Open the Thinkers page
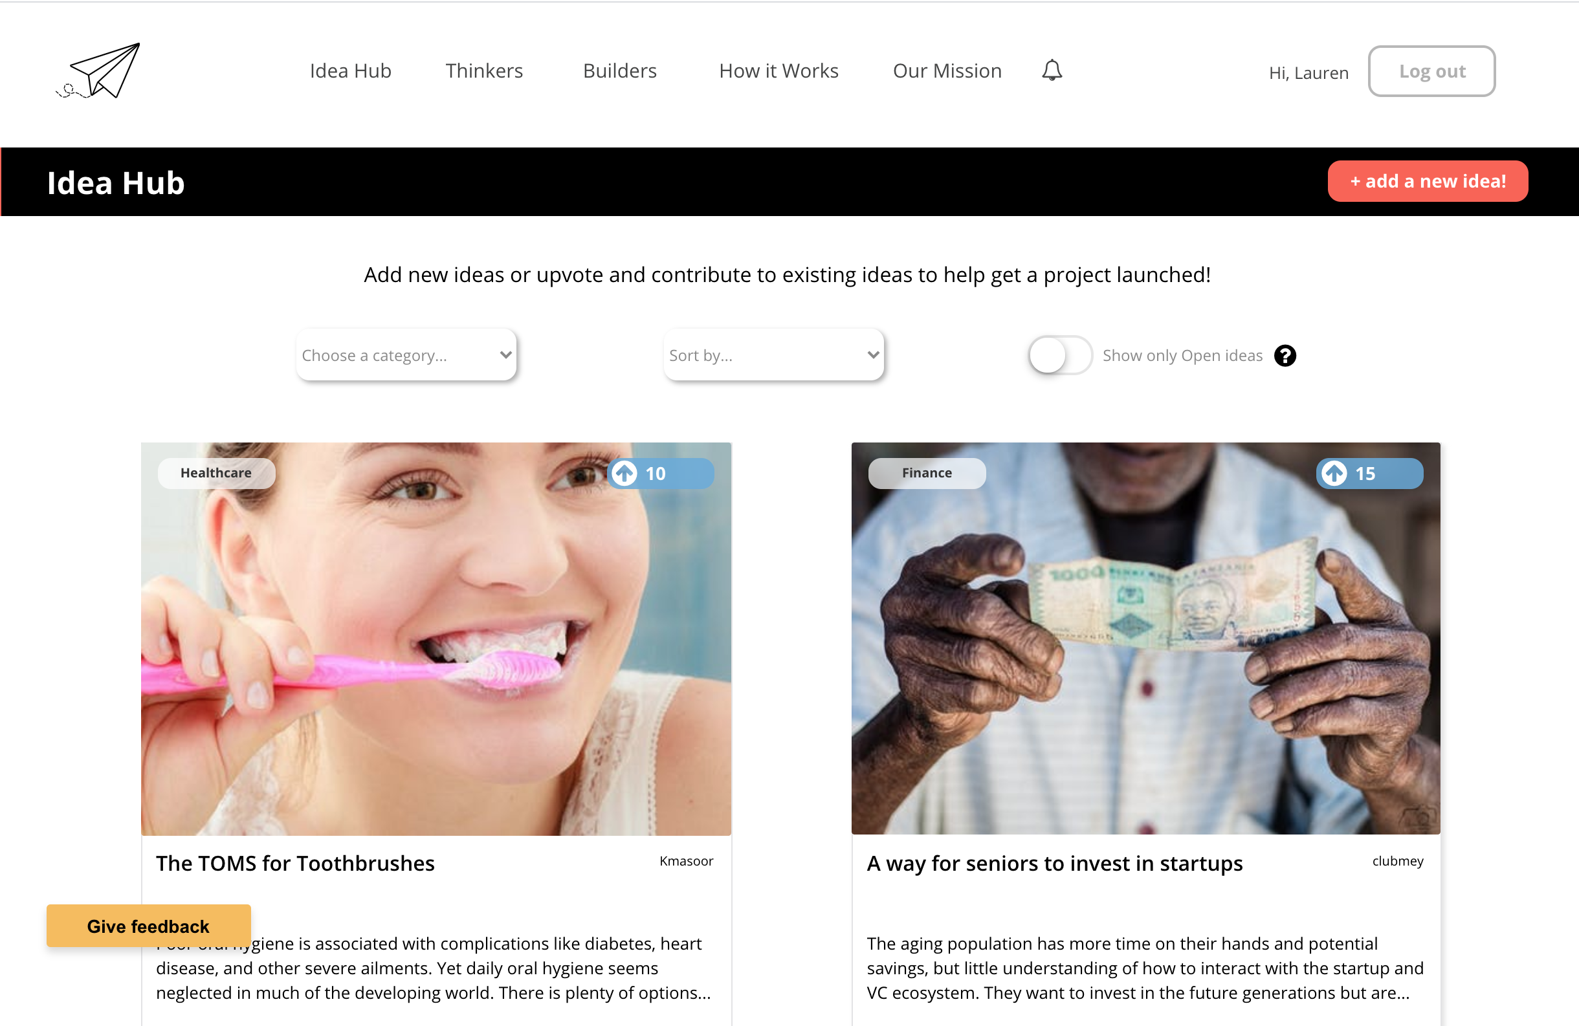 (x=484, y=71)
